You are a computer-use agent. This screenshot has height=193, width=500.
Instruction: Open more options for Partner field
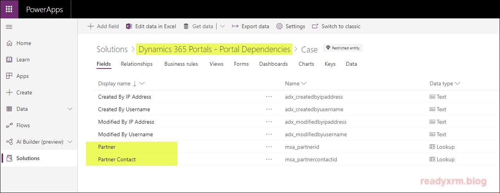(x=269, y=147)
